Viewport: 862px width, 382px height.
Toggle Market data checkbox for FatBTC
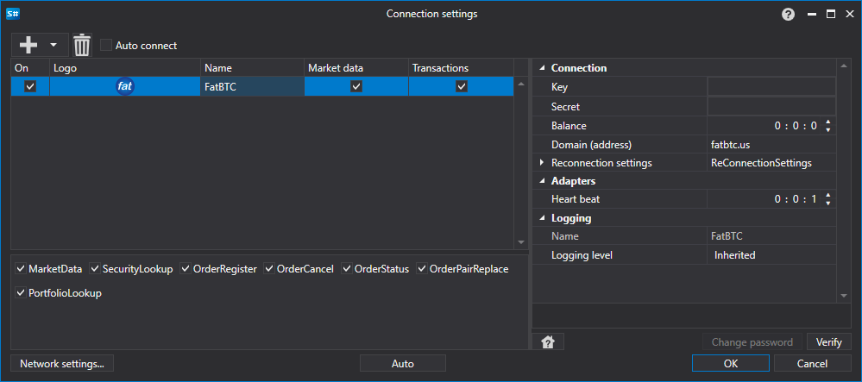point(356,86)
